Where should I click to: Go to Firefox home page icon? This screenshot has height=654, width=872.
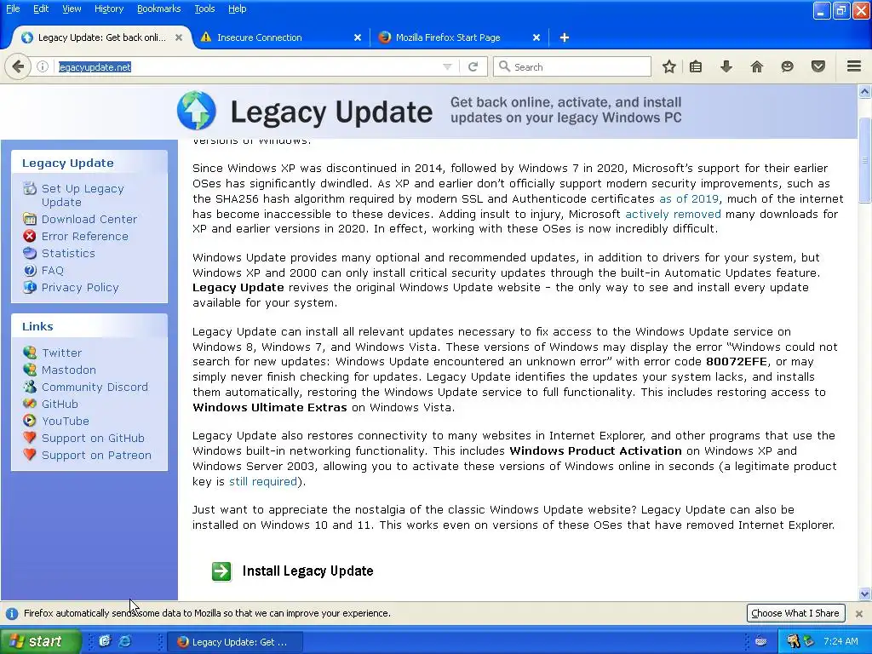757,66
